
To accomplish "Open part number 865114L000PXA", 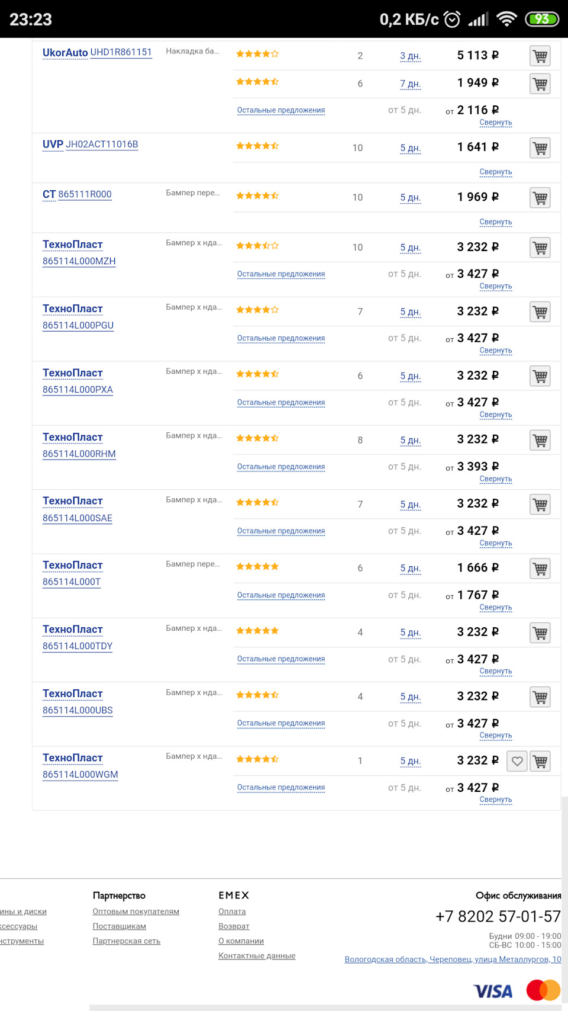I will click(78, 390).
